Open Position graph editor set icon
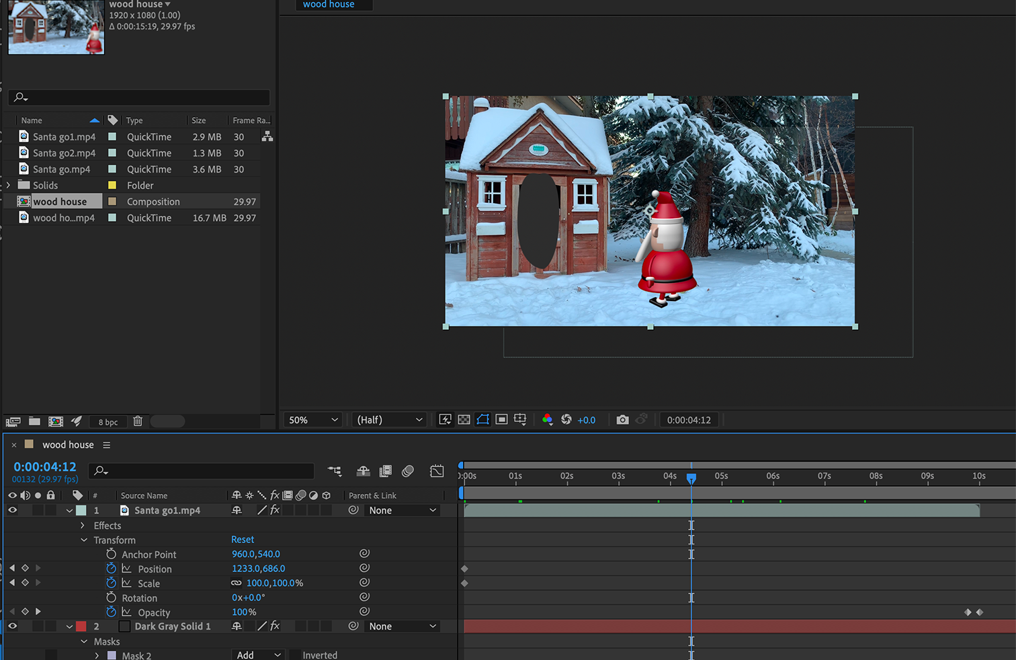The height and width of the screenshot is (660, 1016). (x=126, y=569)
